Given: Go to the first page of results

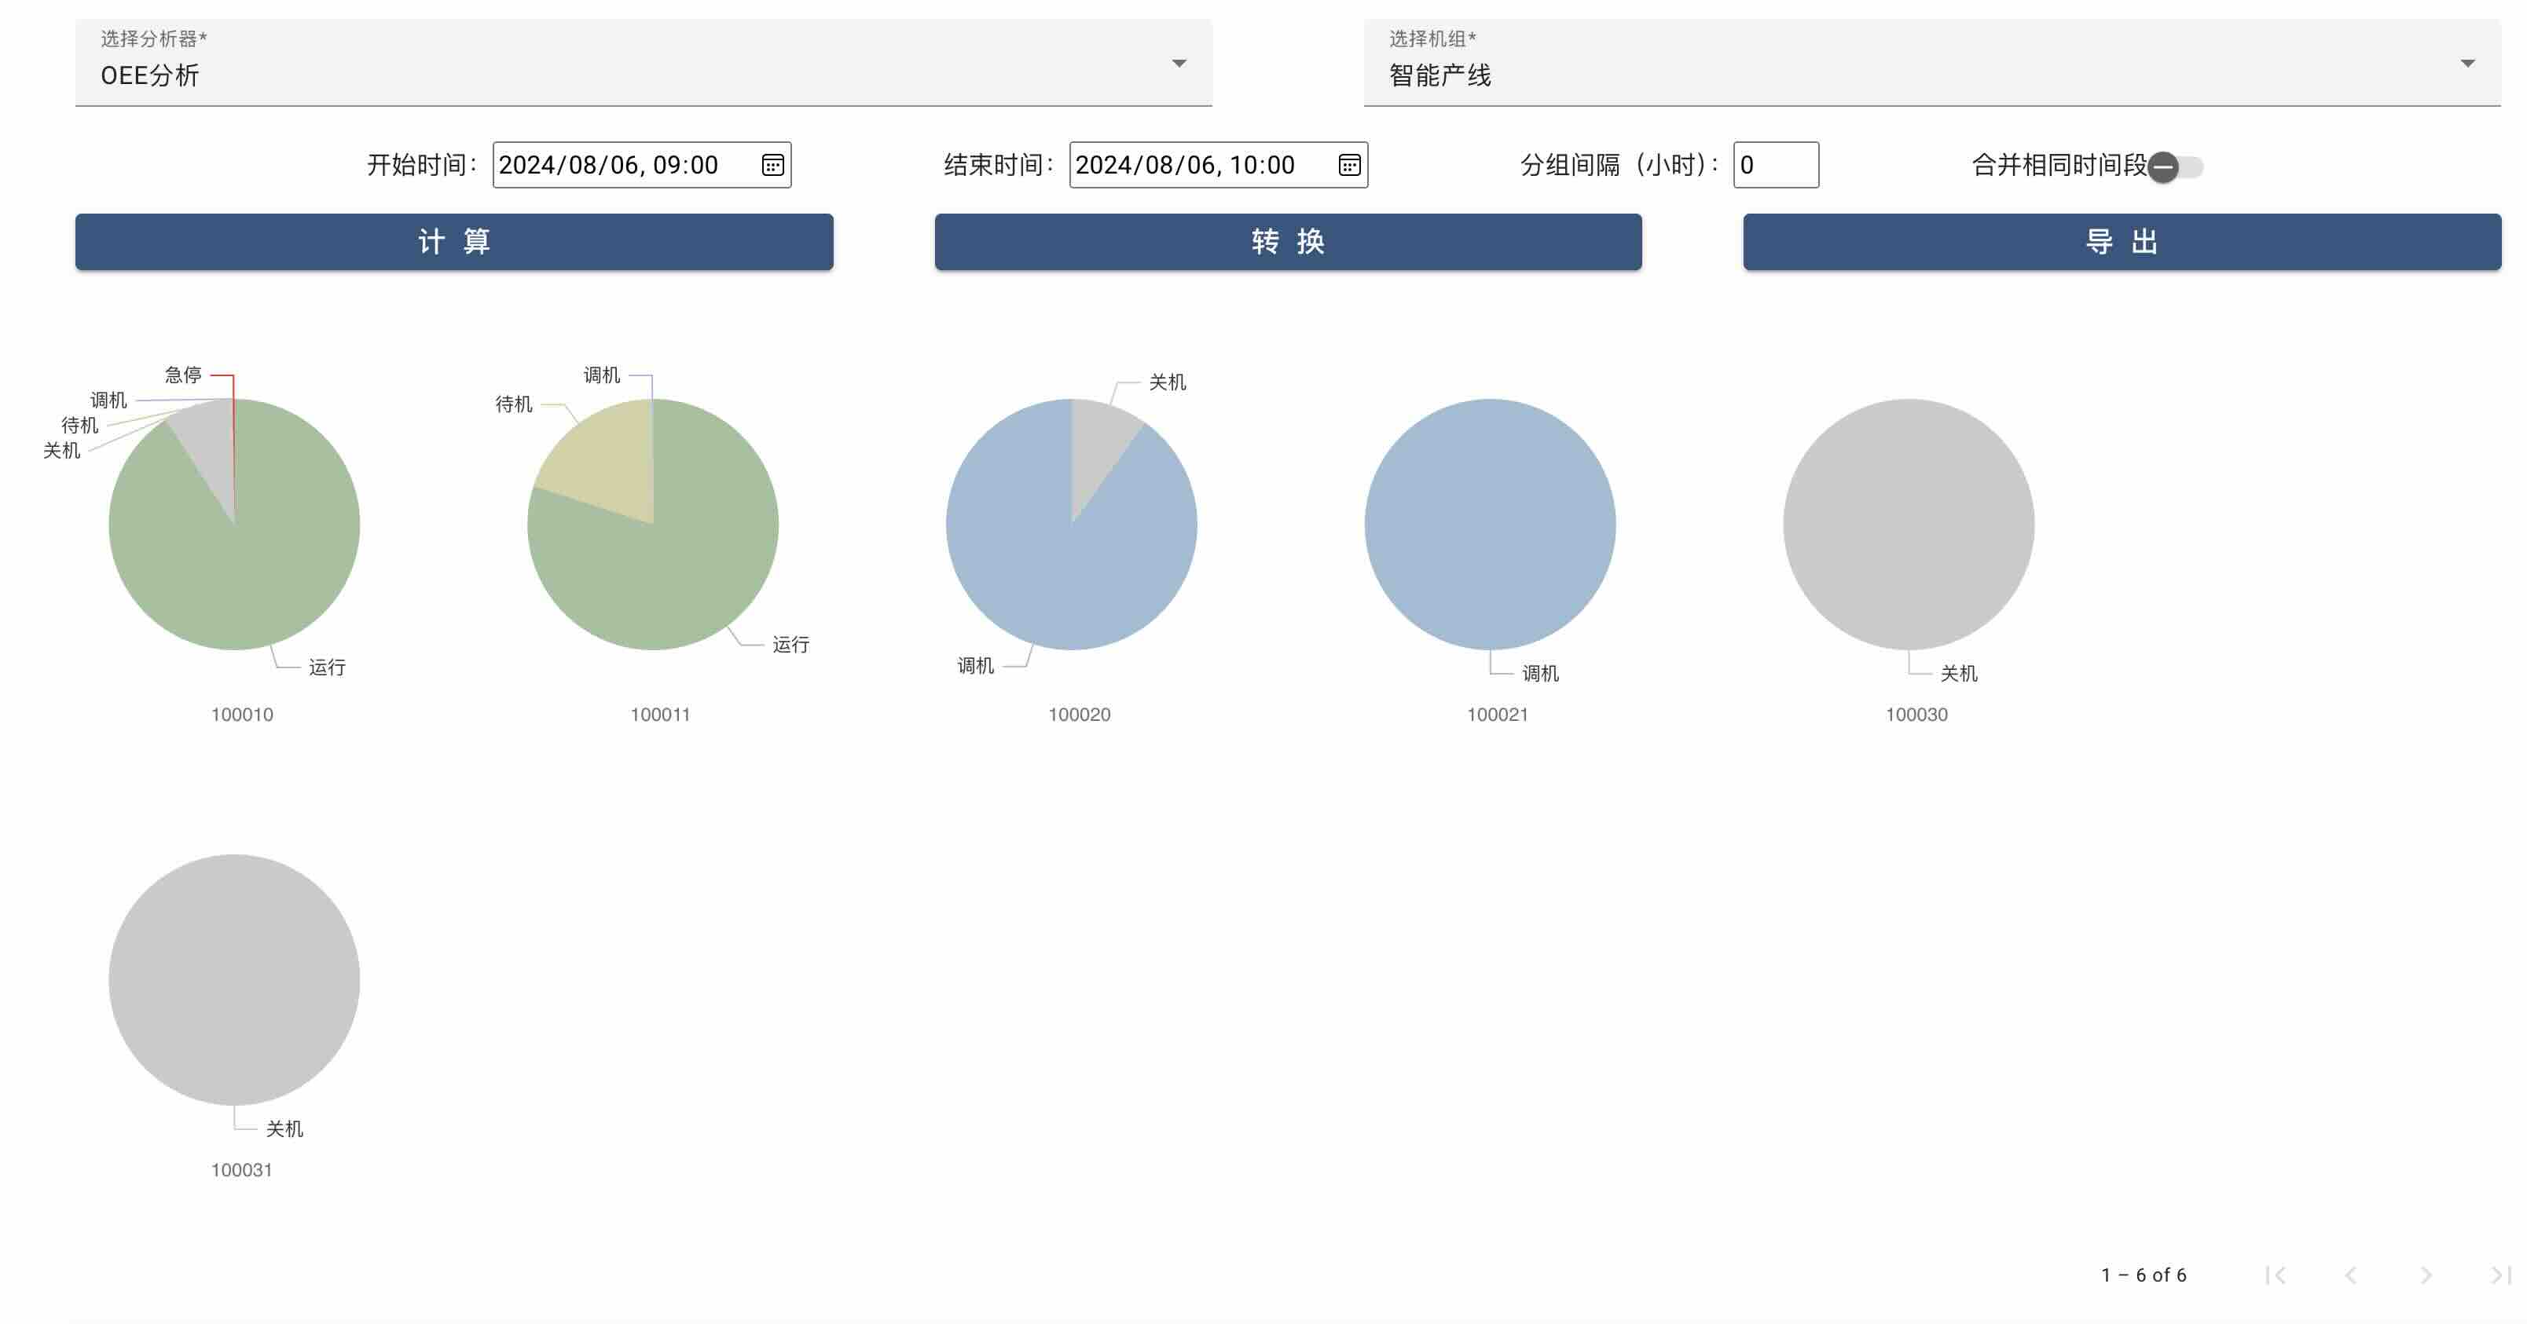Looking at the screenshot, I should click(x=2276, y=1275).
